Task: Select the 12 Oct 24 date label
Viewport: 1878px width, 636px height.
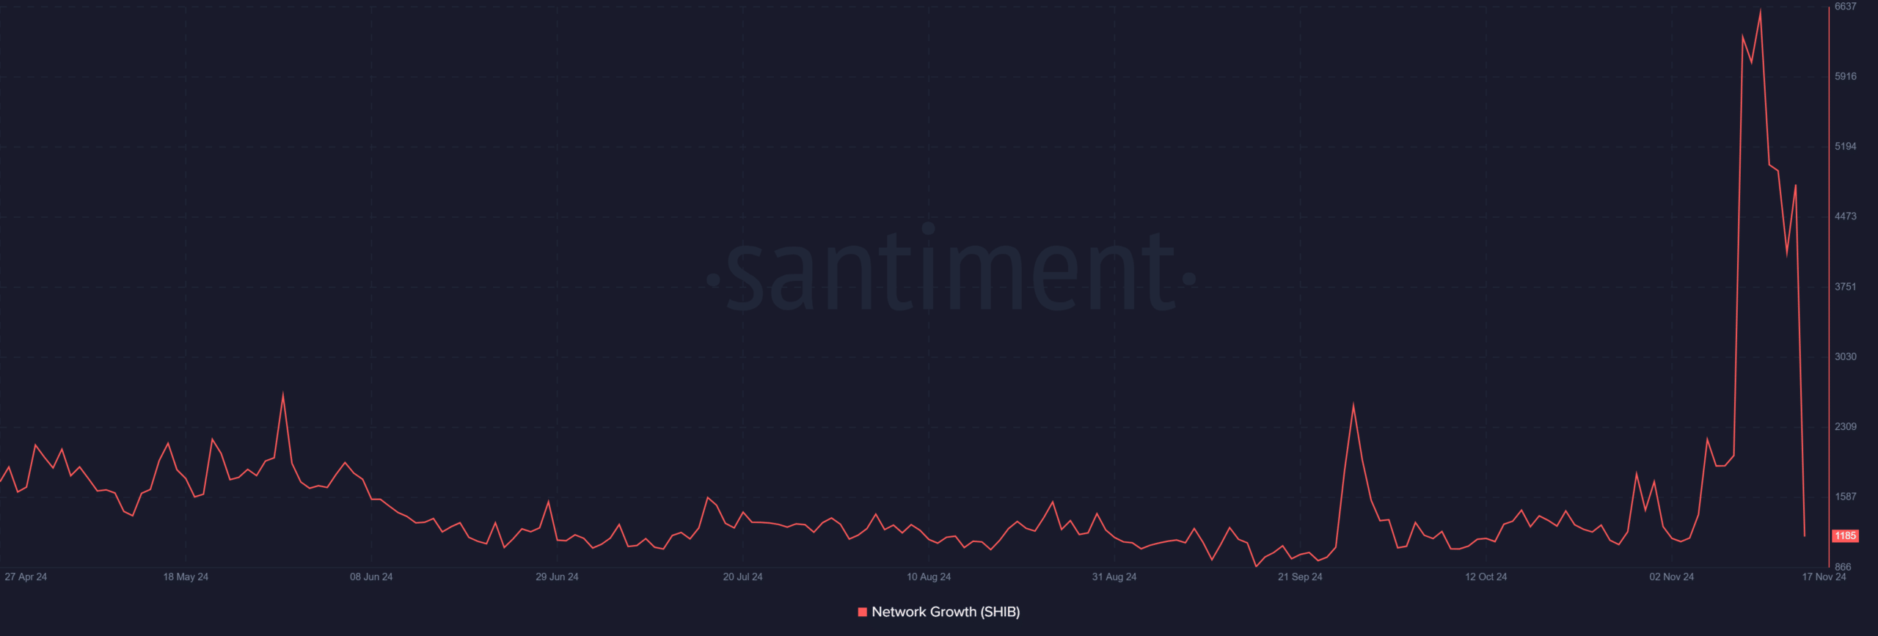Action: click(x=1486, y=577)
